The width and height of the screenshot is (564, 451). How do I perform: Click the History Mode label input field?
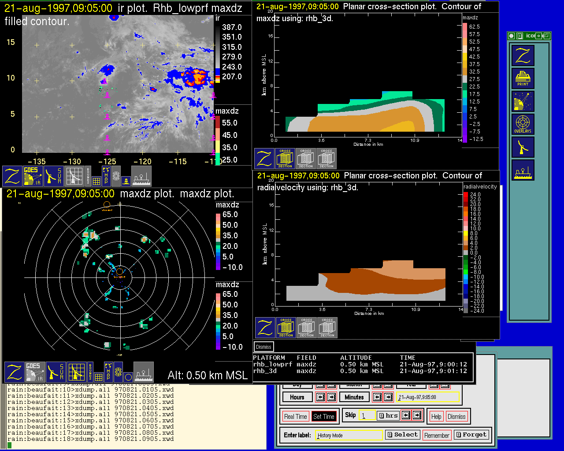coord(349,435)
